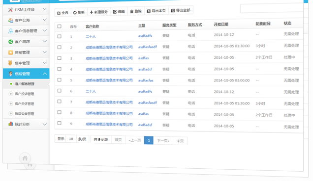Check the checkbox for row 5

(59, 80)
